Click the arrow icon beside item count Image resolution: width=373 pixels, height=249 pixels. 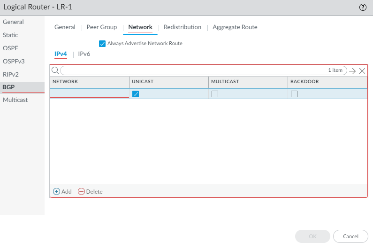(x=352, y=71)
